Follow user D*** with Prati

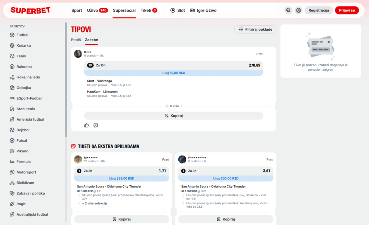(260, 54)
